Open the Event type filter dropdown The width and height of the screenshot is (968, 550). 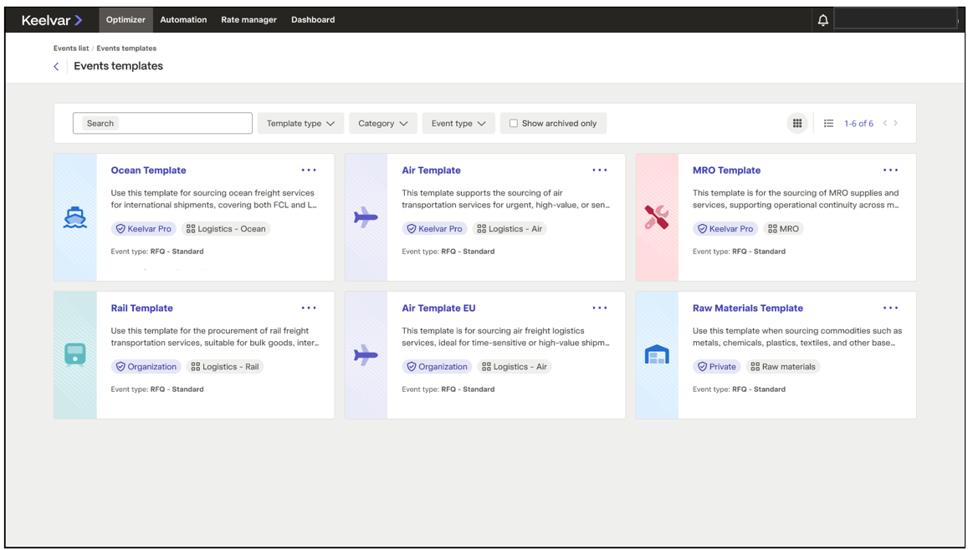[458, 124]
